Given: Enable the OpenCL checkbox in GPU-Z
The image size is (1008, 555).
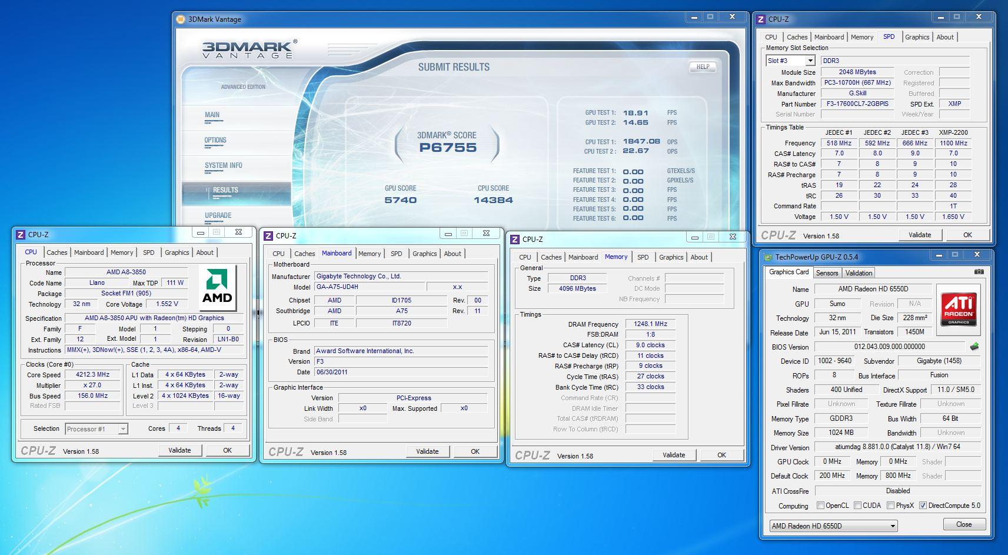Looking at the screenshot, I should pos(820,505).
